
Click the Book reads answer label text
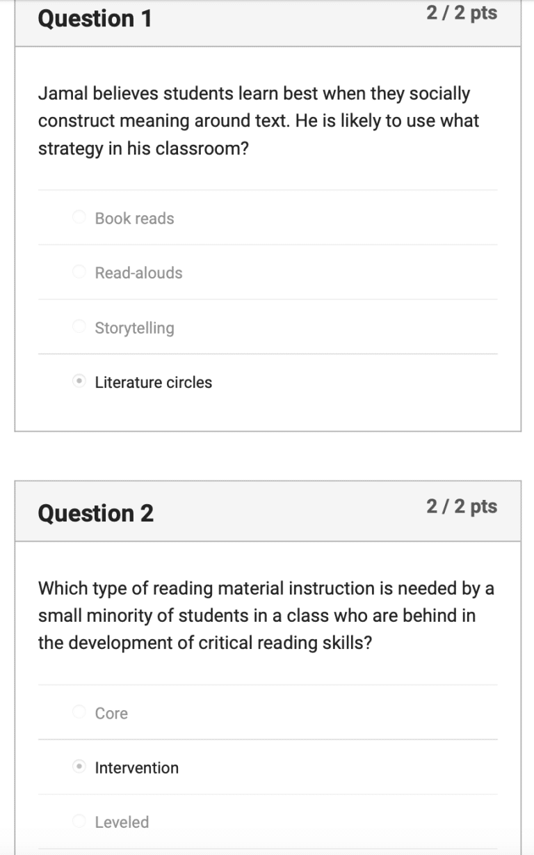coord(133,218)
